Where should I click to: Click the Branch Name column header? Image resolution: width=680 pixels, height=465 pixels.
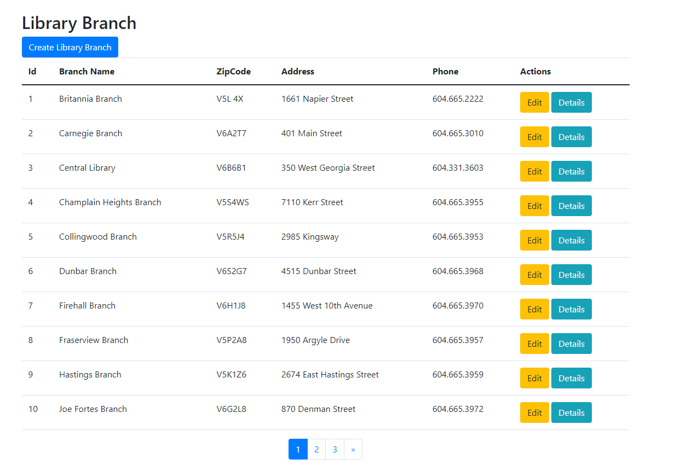[x=87, y=71]
